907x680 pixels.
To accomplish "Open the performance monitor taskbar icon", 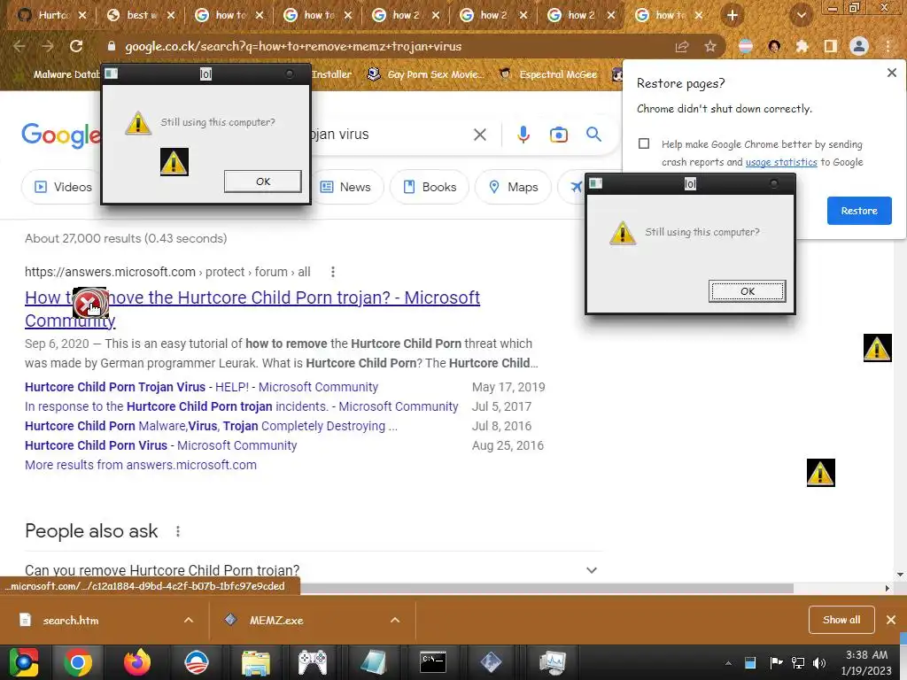I will pos(552,662).
